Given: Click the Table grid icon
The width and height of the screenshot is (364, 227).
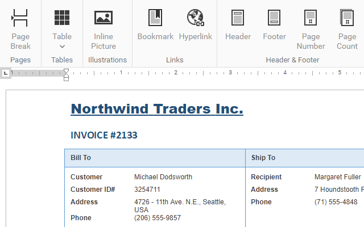Looking at the screenshot, I should click(x=62, y=18).
